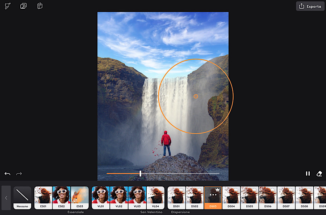
Task: Apply the VL03 effect thumbnail
Action: pos(137,198)
